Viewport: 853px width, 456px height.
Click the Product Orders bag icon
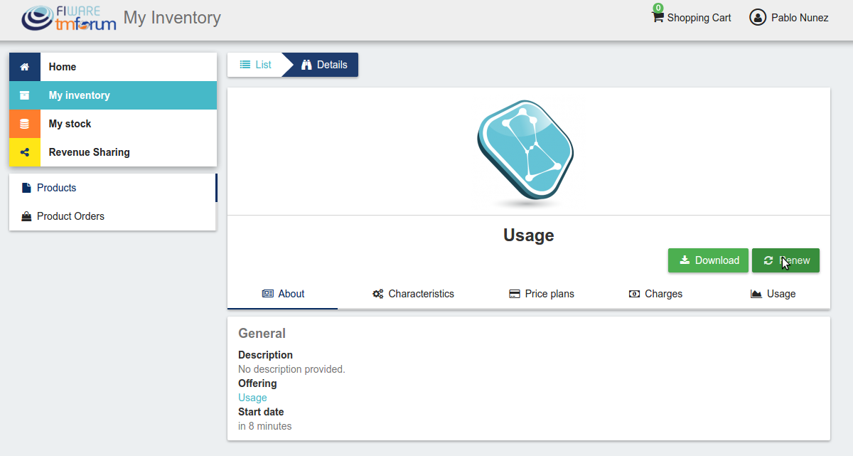point(26,216)
